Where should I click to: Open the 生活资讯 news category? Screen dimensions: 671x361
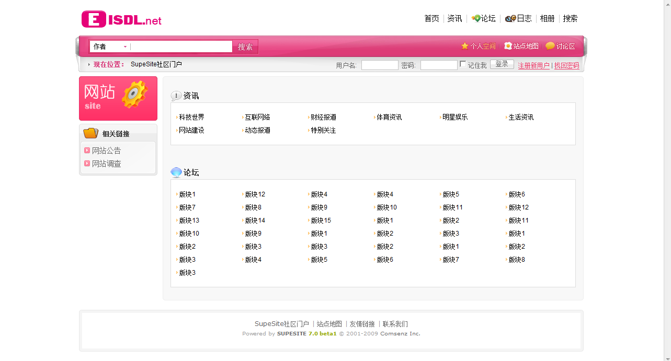pyautogui.click(x=521, y=117)
